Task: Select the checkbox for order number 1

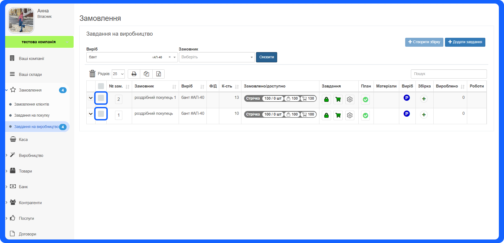Action: tap(101, 114)
